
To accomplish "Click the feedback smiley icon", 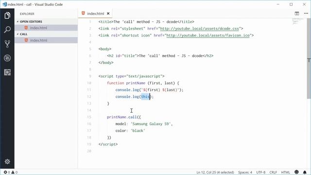I will click(296, 172).
